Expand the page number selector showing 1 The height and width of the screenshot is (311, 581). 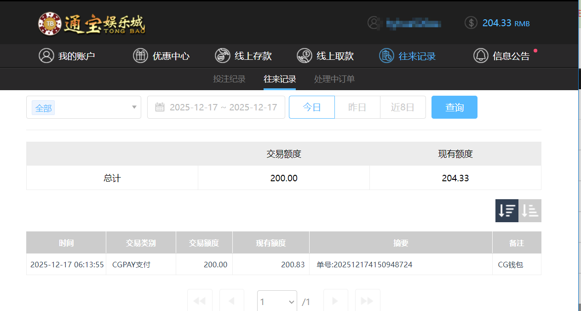pyautogui.click(x=276, y=301)
